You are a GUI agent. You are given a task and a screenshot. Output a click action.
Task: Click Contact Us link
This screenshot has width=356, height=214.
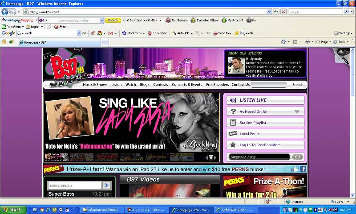240,85
